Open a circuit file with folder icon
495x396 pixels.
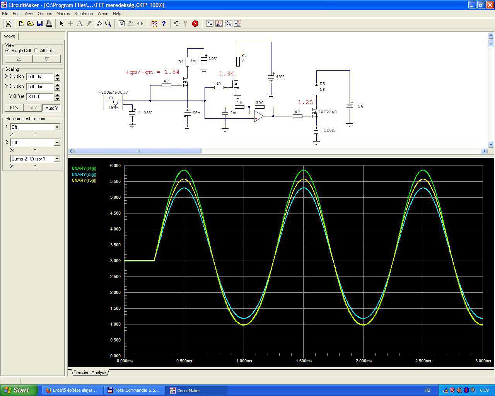coord(31,24)
